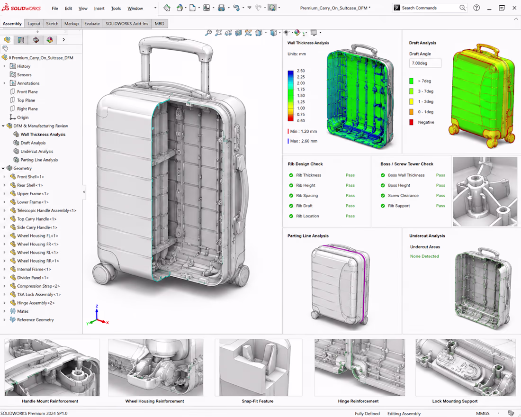The height and width of the screenshot is (417, 521).
Task: Click the View Settings monitor icon
Action: 314,33
